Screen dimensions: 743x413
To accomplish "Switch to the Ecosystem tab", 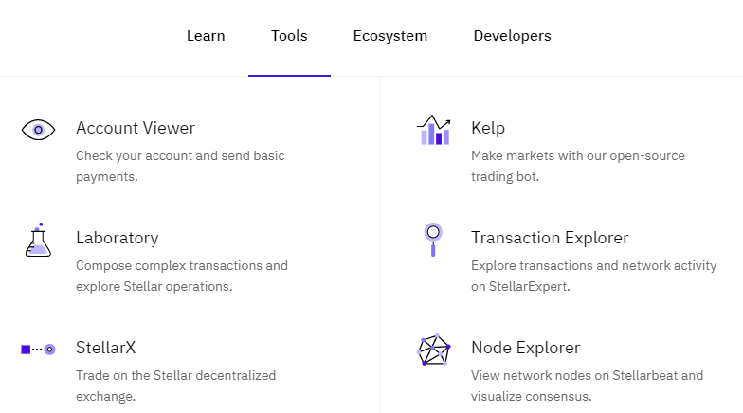I will tap(390, 36).
